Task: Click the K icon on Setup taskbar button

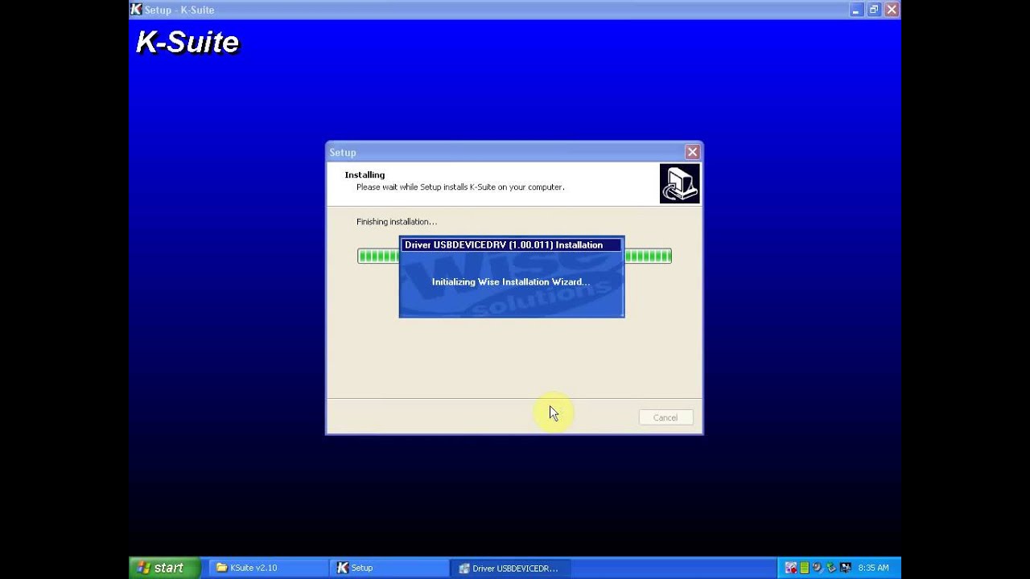Action: click(x=343, y=568)
